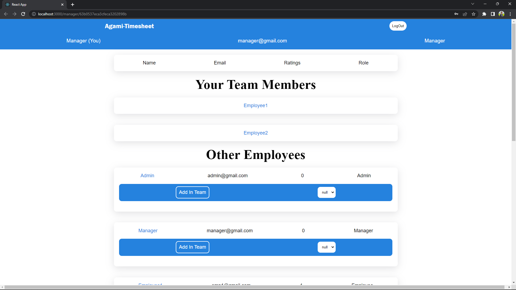Open the null dropdown in the Admin row
516x290 pixels.
(326, 192)
